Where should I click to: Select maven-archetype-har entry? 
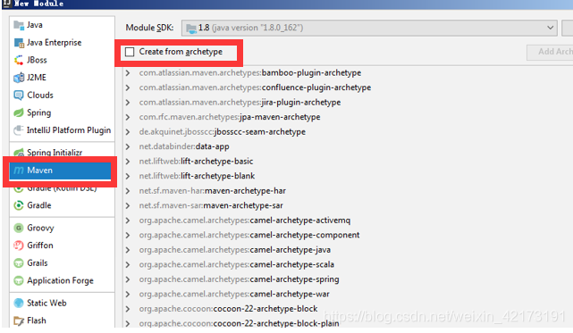[x=213, y=191]
